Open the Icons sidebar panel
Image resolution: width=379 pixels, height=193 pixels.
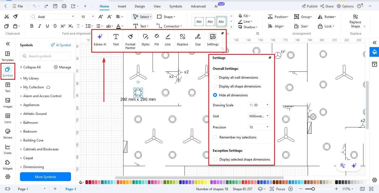point(7,118)
